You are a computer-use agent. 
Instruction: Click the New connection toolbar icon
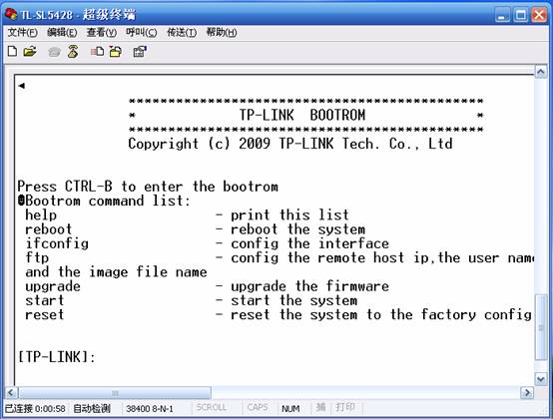click(x=12, y=52)
